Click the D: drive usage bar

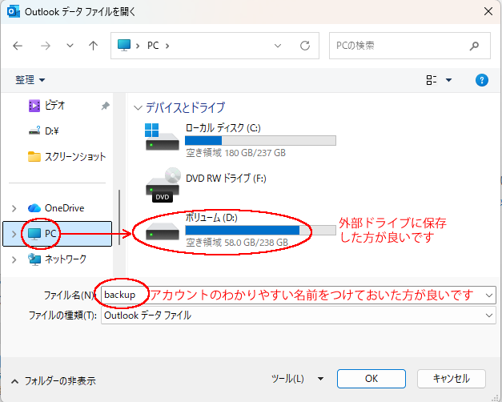260,230
